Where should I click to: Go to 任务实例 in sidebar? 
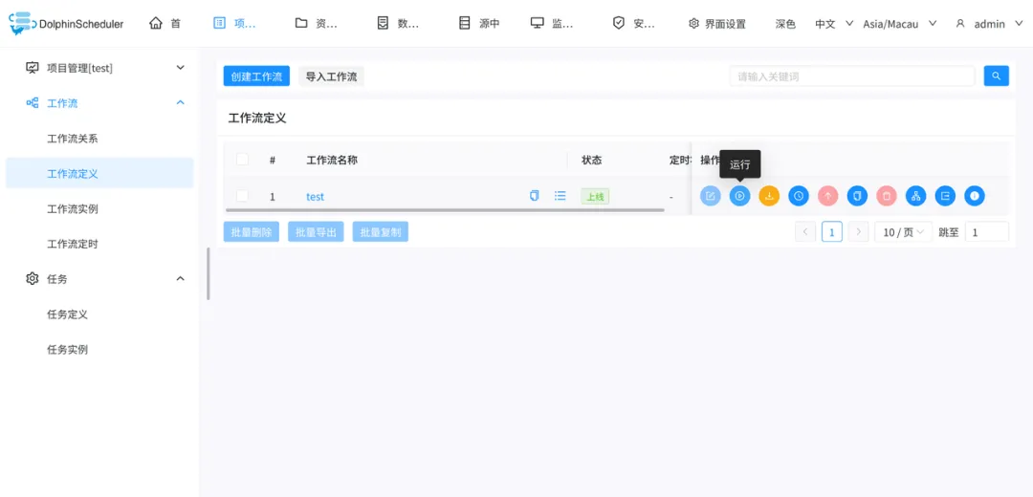(x=67, y=349)
